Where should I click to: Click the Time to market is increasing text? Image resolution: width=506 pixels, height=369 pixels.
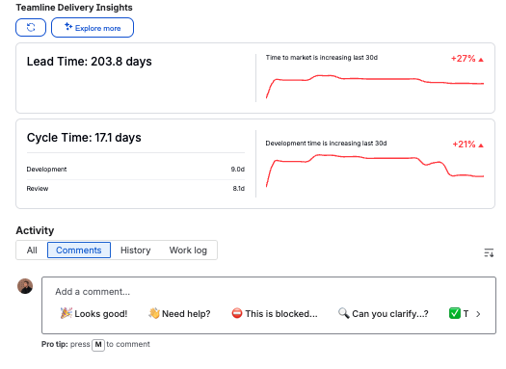pyautogui.click(x=321, y=58)
